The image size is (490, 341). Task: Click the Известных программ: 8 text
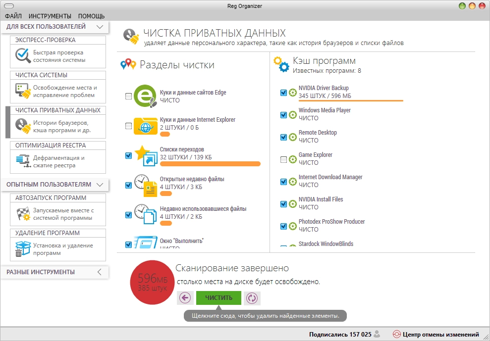(327, 71)
